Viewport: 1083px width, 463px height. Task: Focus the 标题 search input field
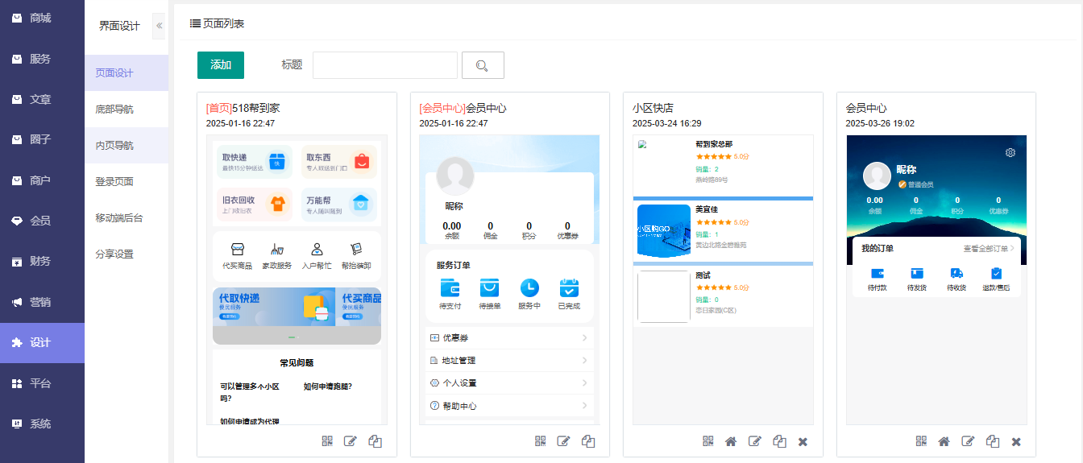(x=384, y=65)
